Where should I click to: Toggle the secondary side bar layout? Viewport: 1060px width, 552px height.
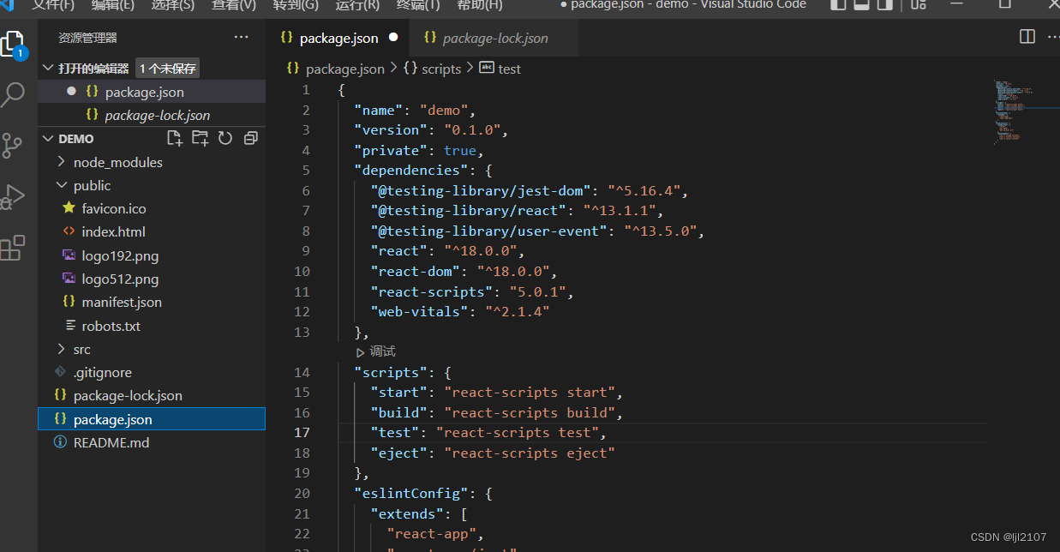pos(885,4)
